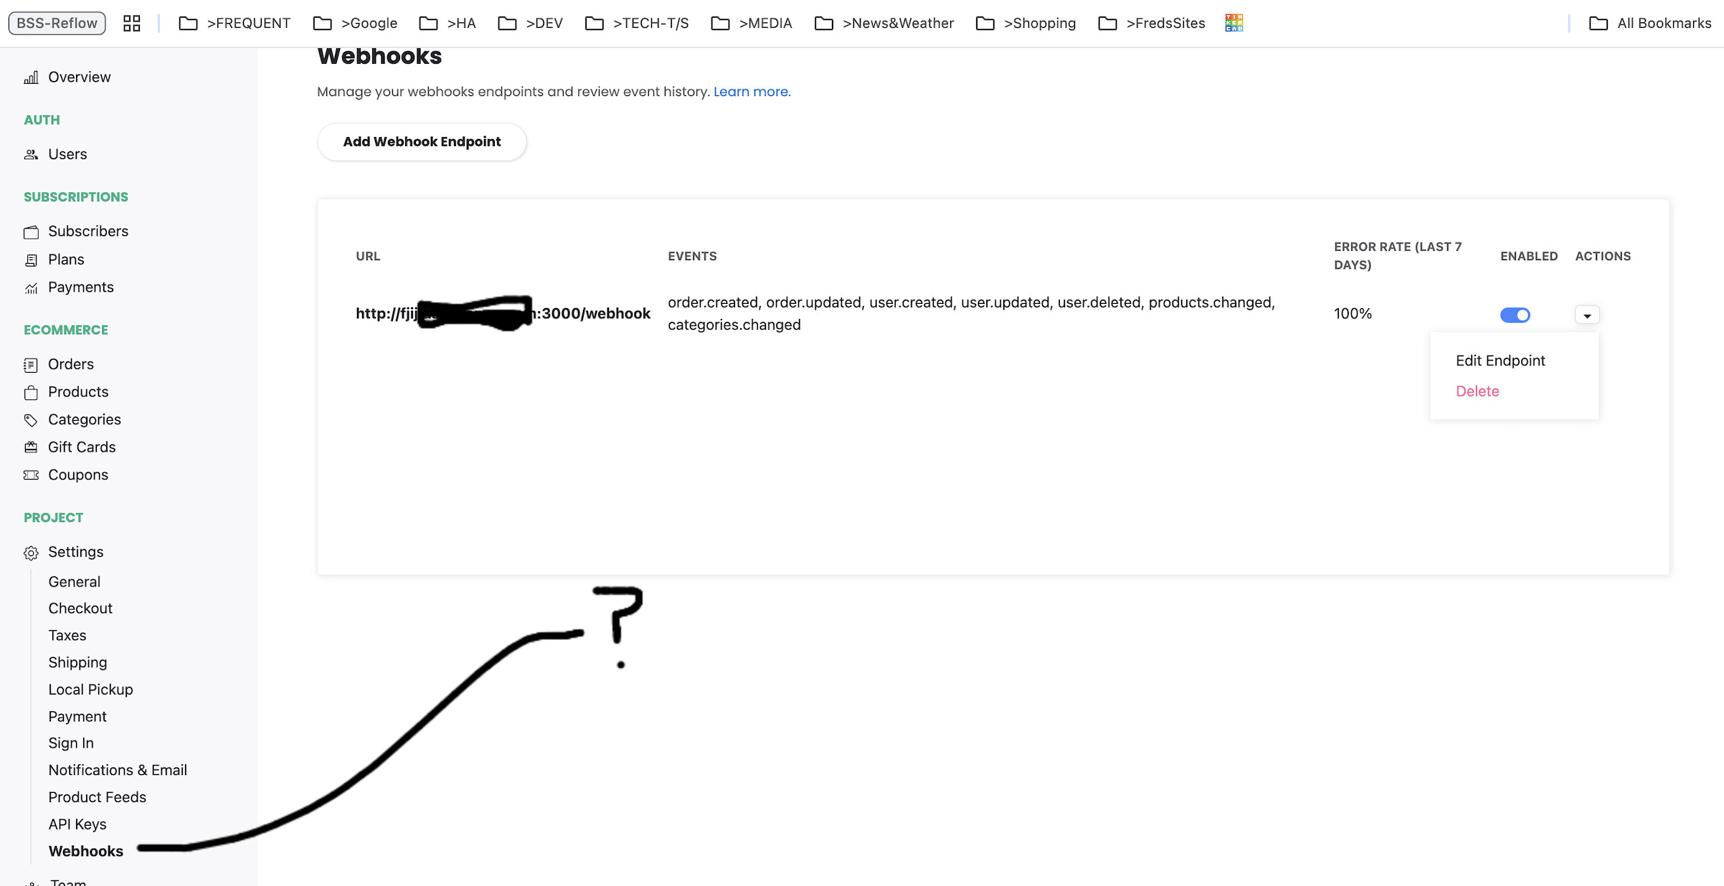
Task: Click the Orders list icon
Action: click(x=31, y=365)
